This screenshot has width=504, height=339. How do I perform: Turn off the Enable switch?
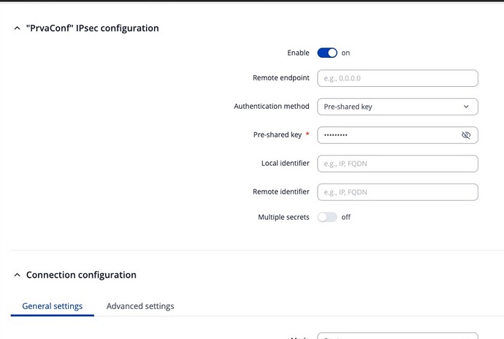coord(327,53)
